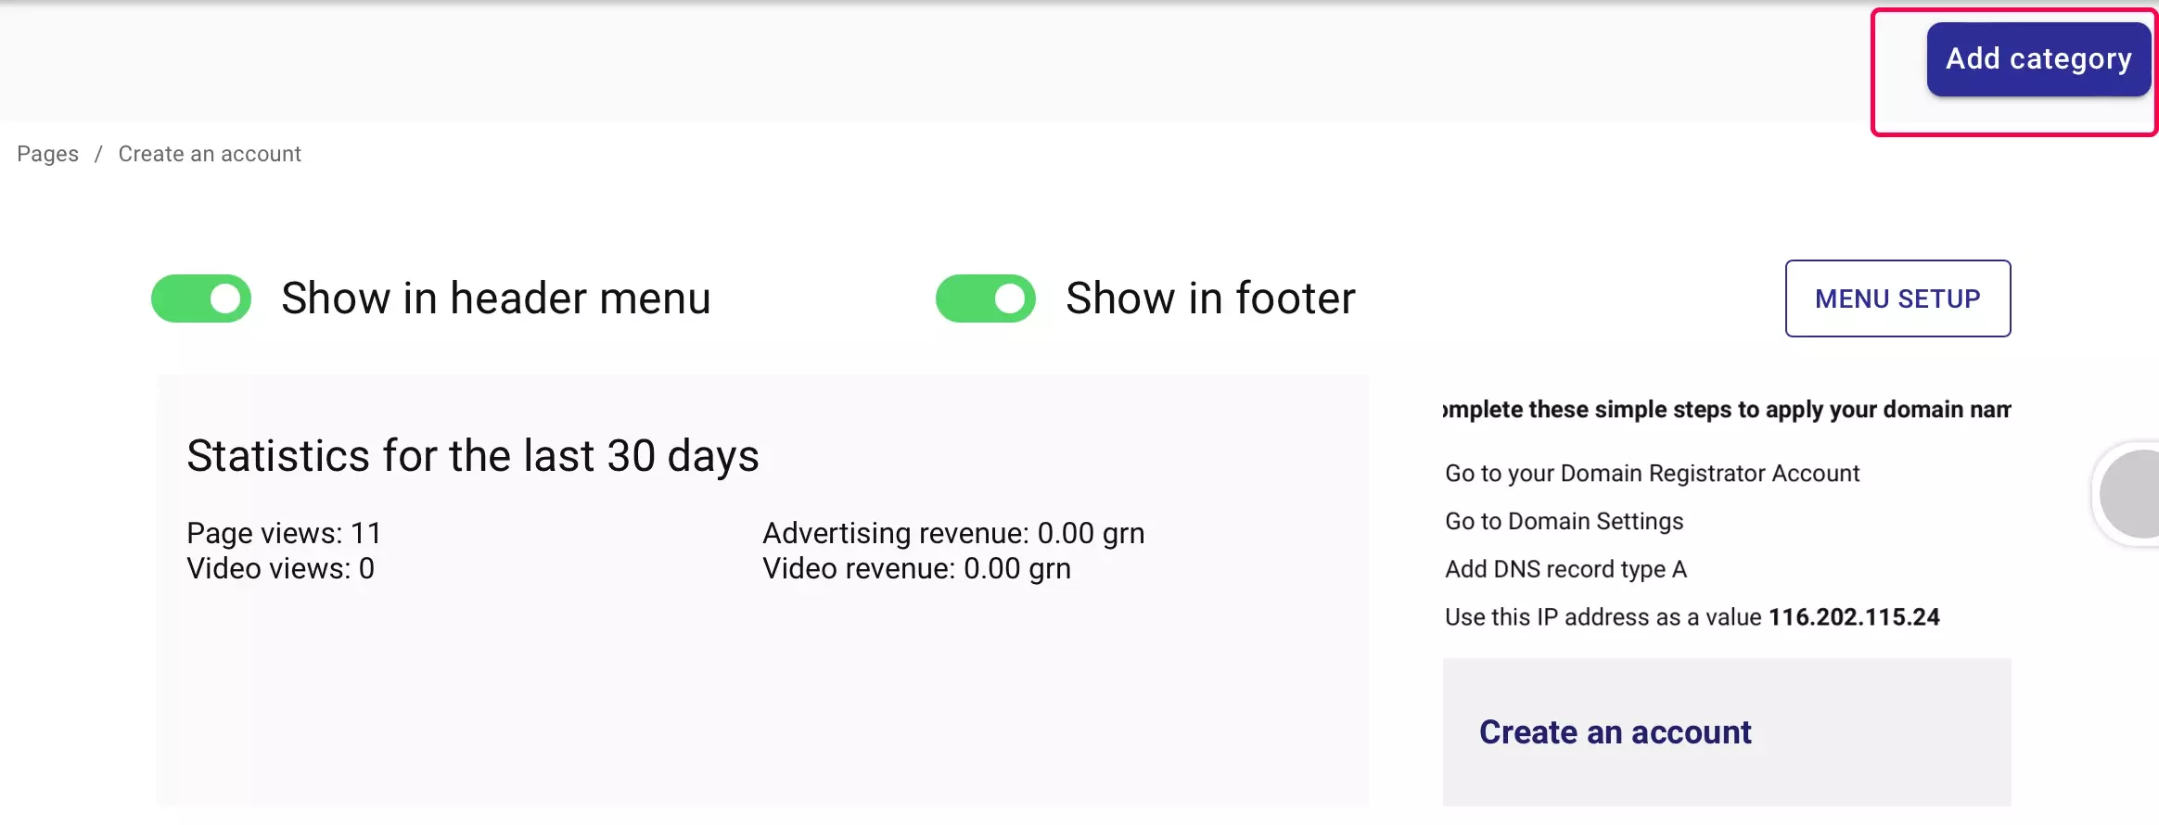The width and height of the screenshot is (2159, 825).
Task: Select the Page views: 11 statistic
Action: click(284, 533)
